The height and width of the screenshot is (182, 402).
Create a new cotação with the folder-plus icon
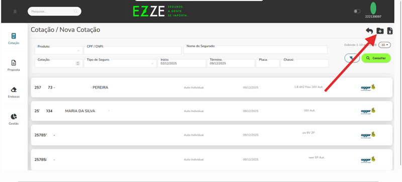380,31
